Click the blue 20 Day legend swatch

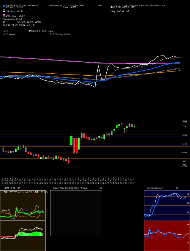4,6
